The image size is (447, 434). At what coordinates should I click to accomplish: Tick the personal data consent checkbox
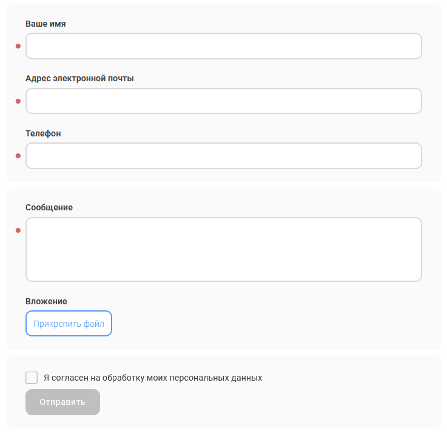pos(32,378)
